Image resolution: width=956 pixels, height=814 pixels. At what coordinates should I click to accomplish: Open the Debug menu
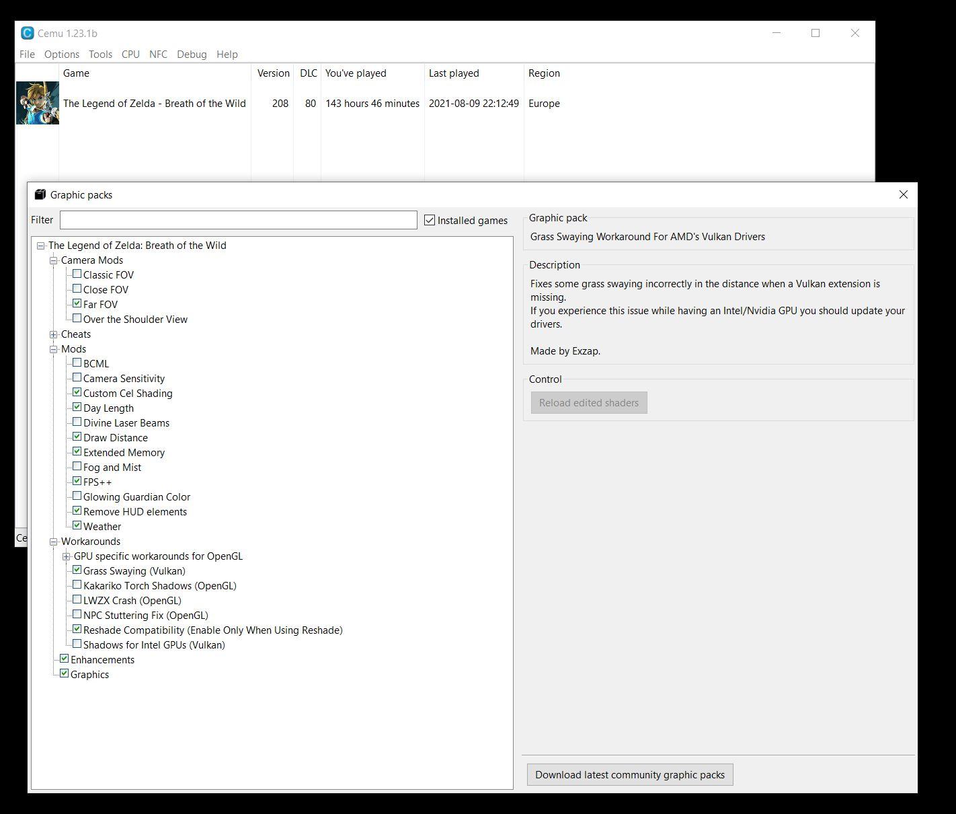point(192,54)
